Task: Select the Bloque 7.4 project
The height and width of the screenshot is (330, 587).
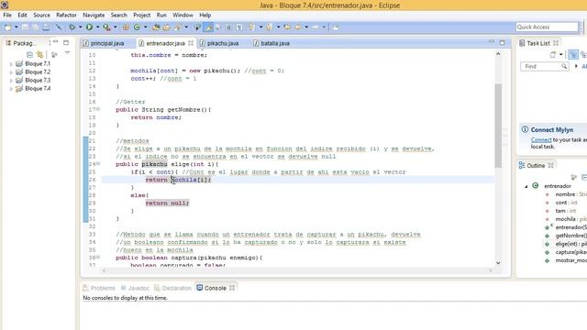Action: click(38, 89)
